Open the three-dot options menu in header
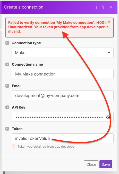119x174 pixels. 97,7
